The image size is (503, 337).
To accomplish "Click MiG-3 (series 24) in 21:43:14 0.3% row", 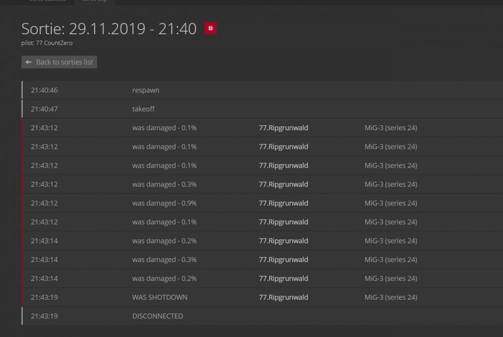I will pyautogui.click(x=391, y=260).
